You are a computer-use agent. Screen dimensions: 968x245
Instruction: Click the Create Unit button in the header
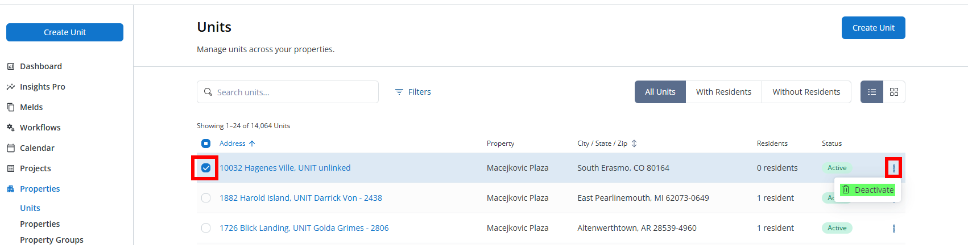(x=873, y=28)
